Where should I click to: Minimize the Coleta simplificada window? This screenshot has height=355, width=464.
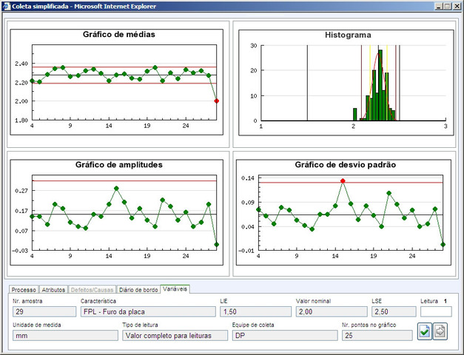439,6
